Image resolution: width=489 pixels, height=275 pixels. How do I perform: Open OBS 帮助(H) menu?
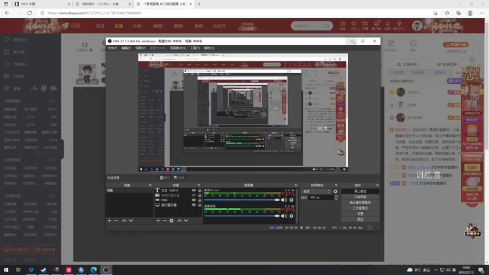pyautogui.click(x=209, y=48)
